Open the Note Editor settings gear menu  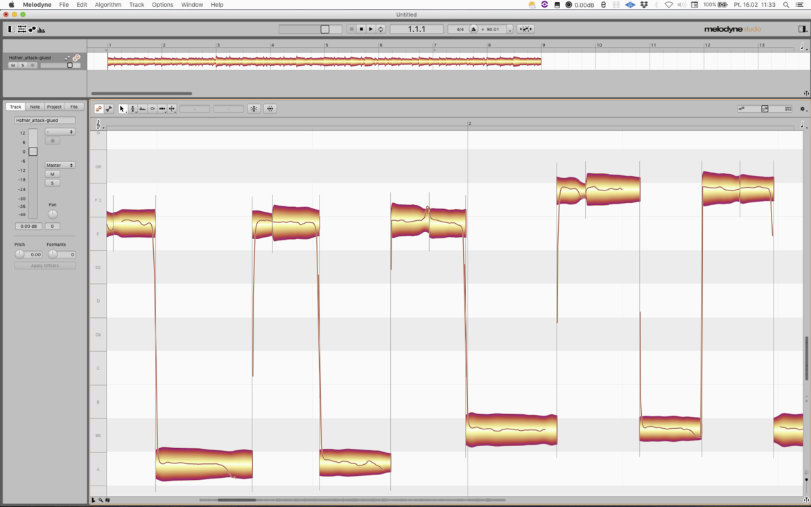803,109
